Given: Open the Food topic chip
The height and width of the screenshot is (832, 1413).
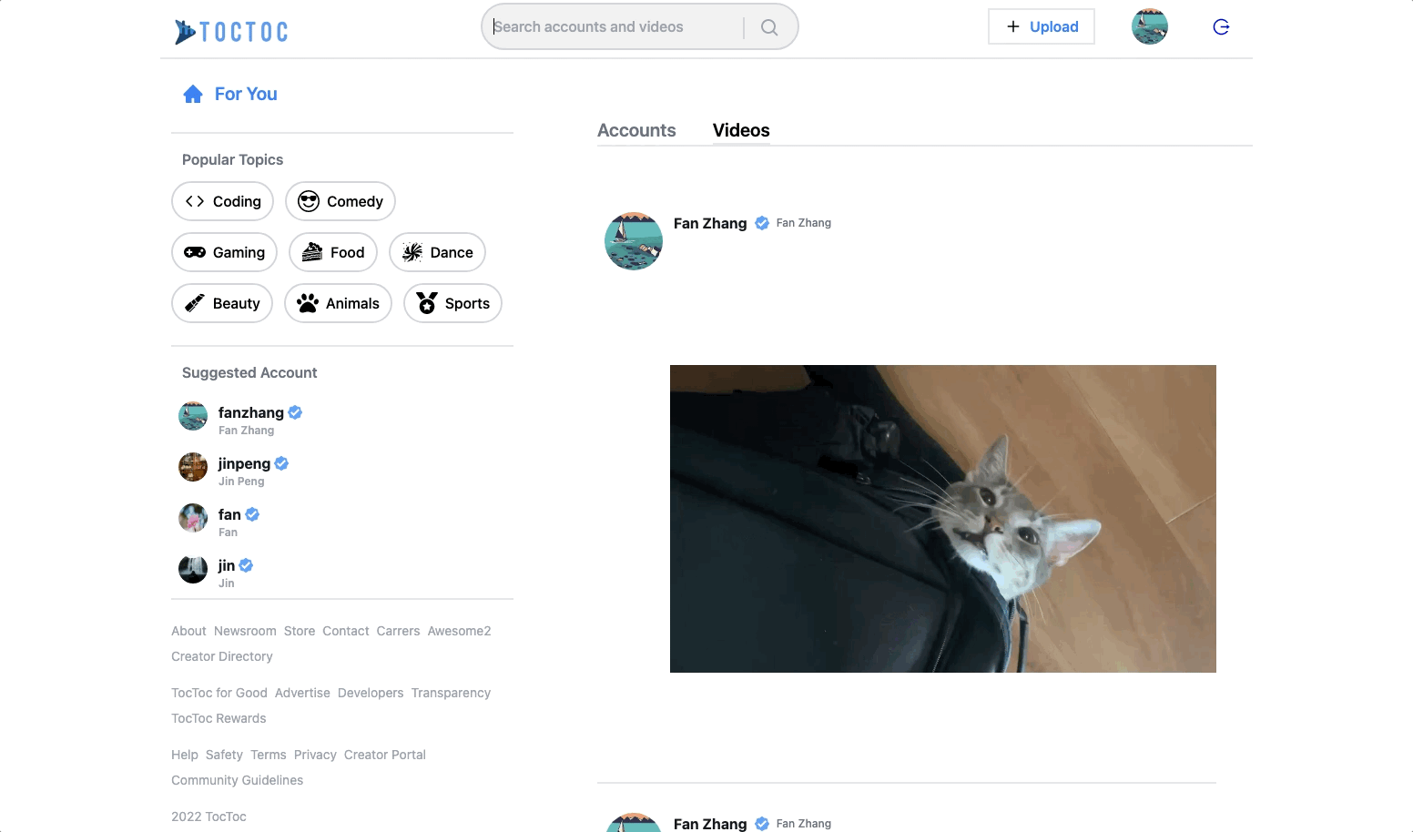Looking at the screenshot, I should coord(332,252).
